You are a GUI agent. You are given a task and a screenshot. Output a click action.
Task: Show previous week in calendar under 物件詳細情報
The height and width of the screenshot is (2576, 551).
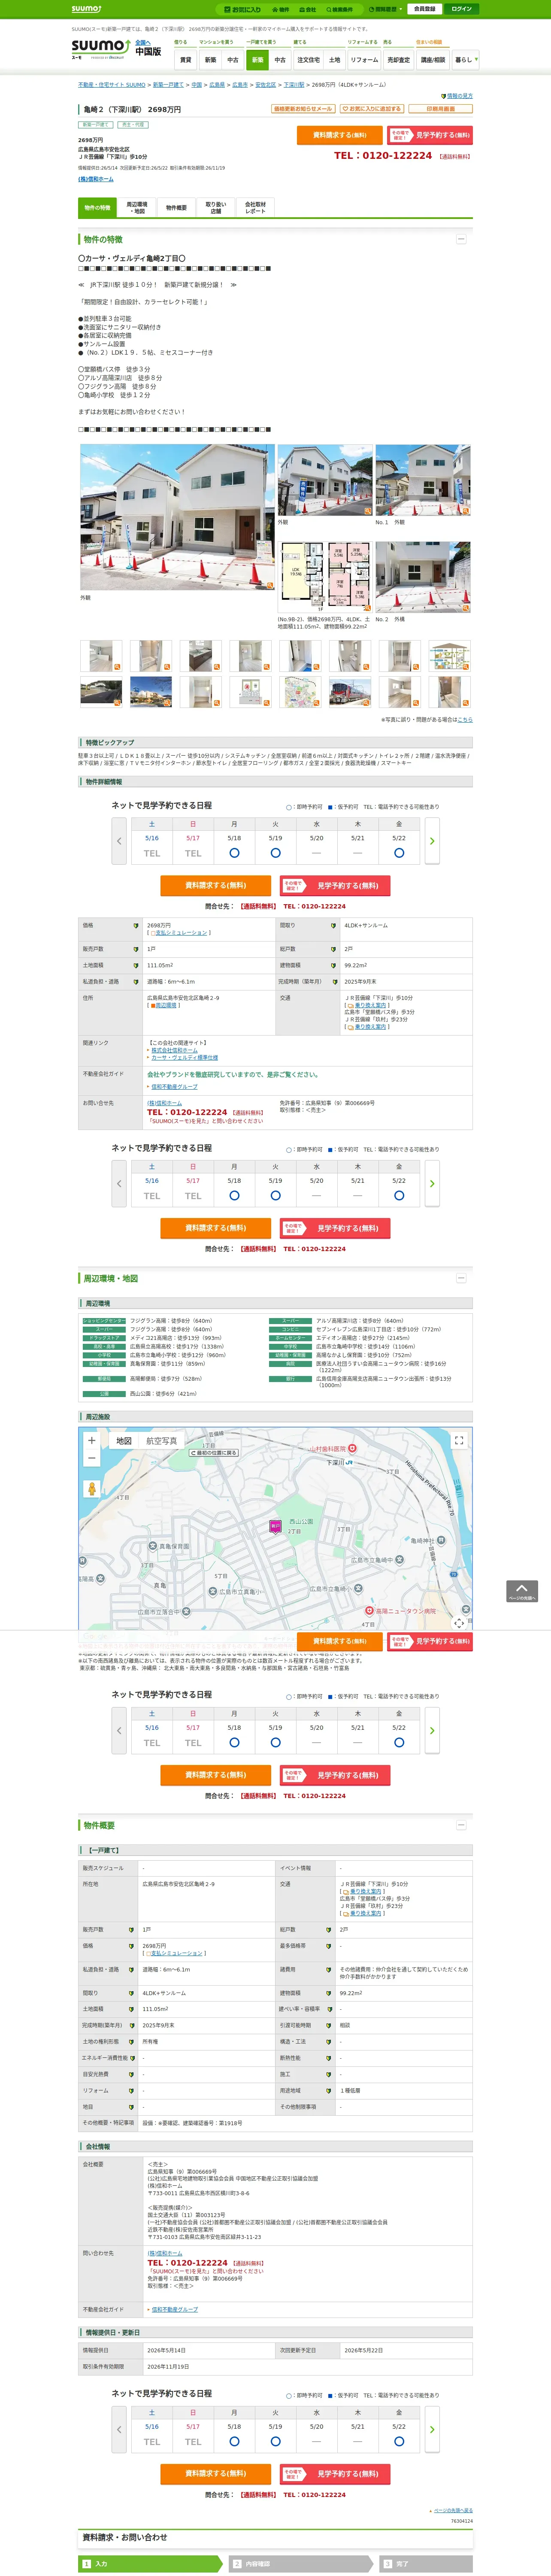119,841
